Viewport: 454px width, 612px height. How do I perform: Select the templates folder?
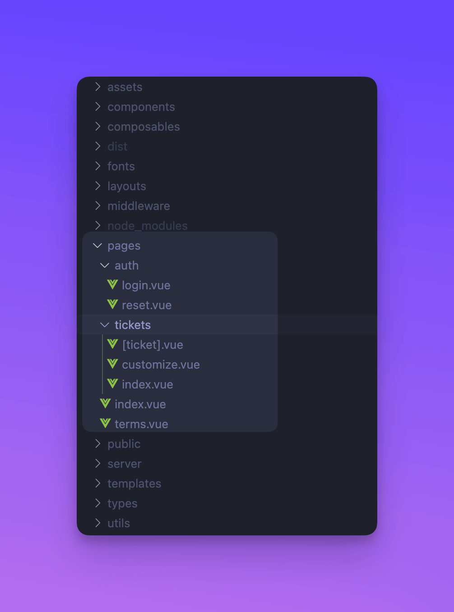click(134, 484)
